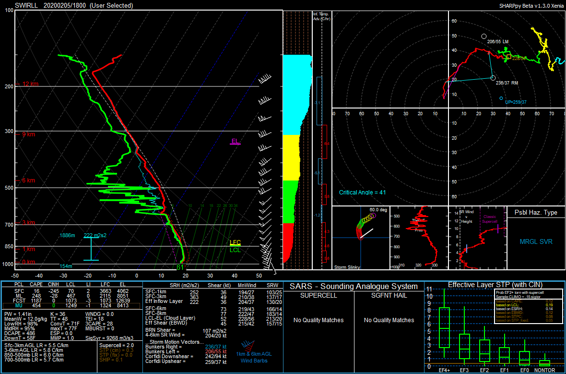Select the SFC parcel row
566x374 pixels.
point(71,291)
